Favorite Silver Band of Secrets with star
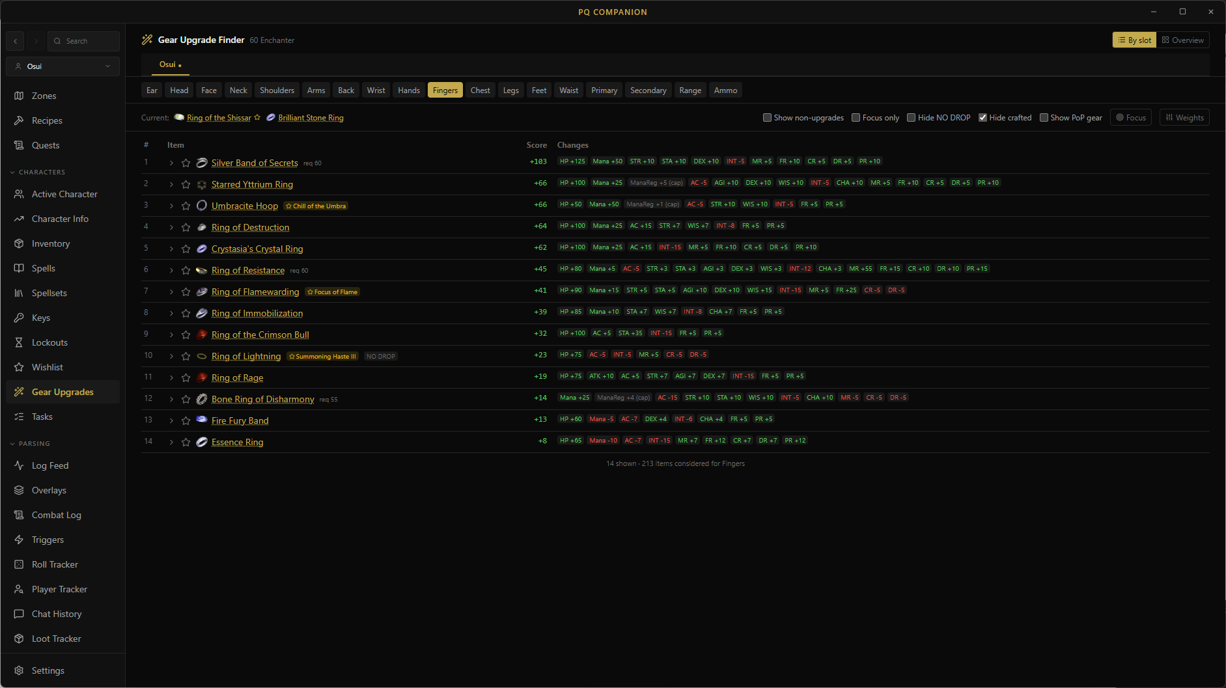 click(x=186, y=163)
